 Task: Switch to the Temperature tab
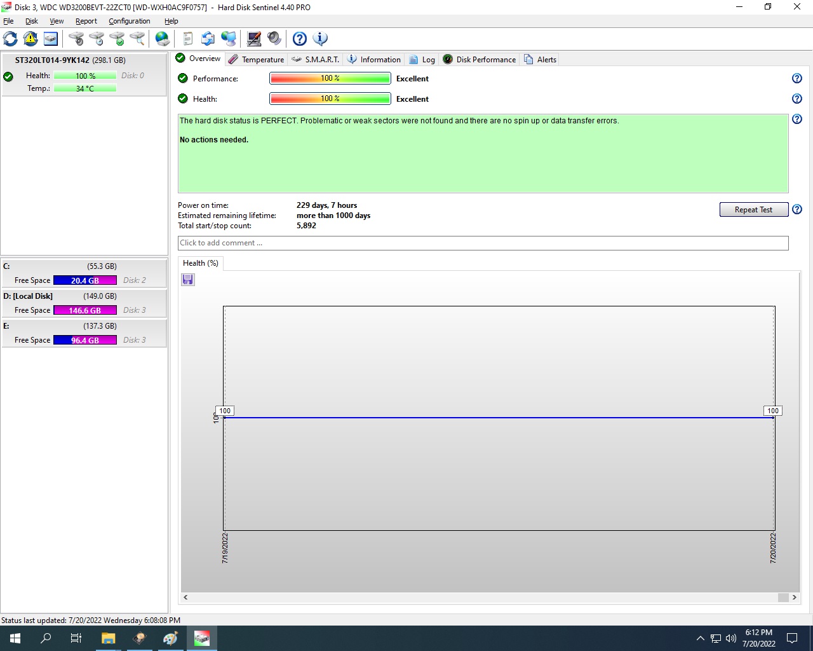[x=256, y=59]
